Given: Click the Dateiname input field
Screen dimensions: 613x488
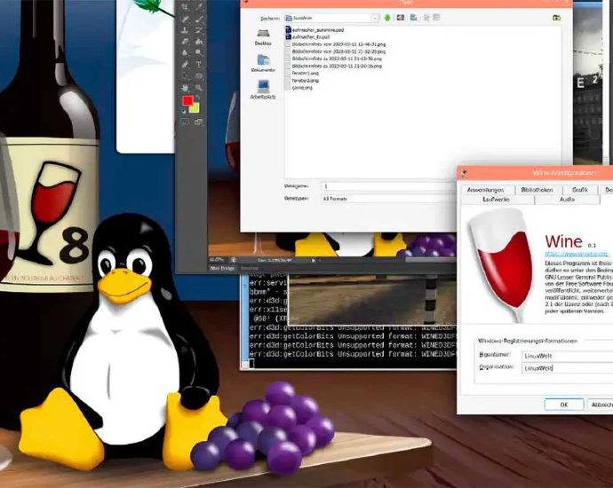Looking at the screenshot, I should click(x=389, y=186).
